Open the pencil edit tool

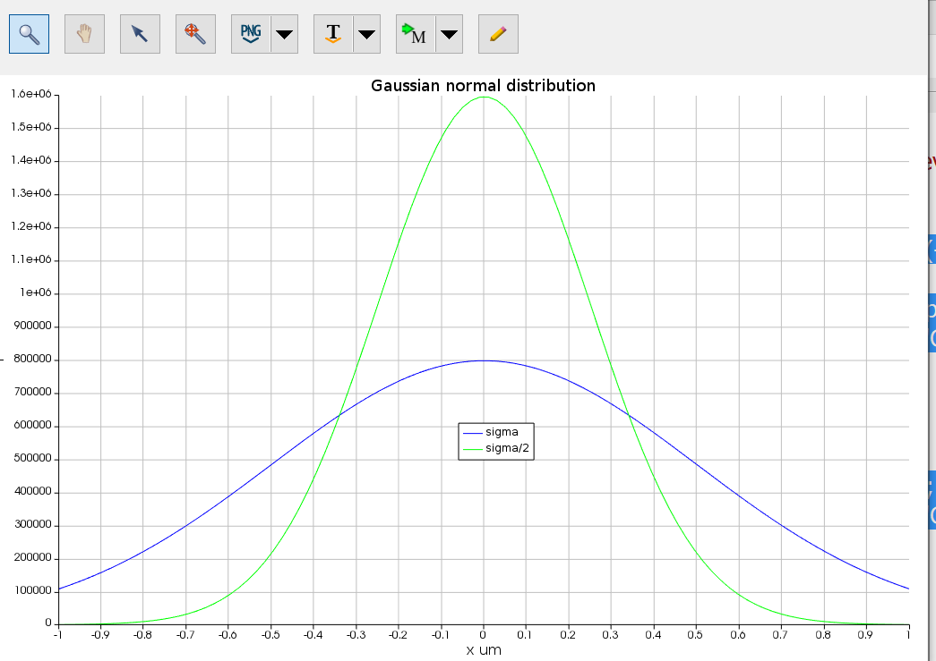point(498,34)
